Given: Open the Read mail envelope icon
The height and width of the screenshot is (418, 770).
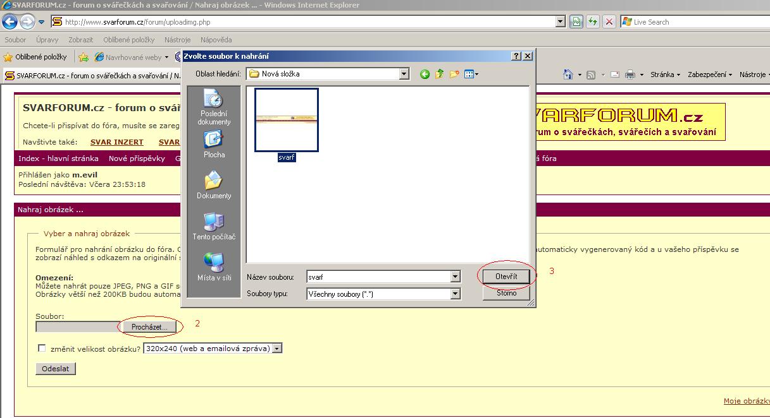Looking at the screenshot, I should tap(615, 75).
